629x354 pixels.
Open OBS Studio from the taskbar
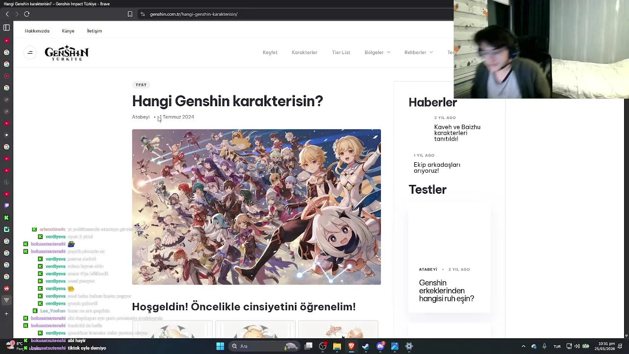click(323, 346)
